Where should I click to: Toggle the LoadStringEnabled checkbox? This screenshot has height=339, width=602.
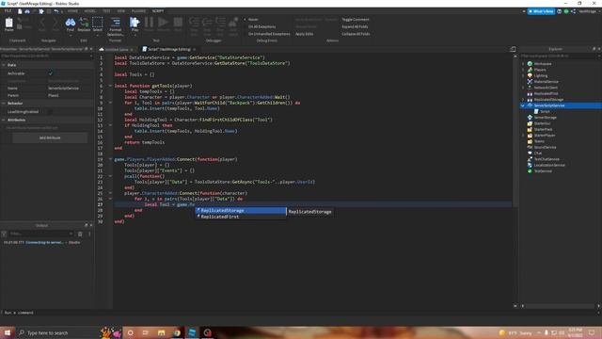[50, 111]
